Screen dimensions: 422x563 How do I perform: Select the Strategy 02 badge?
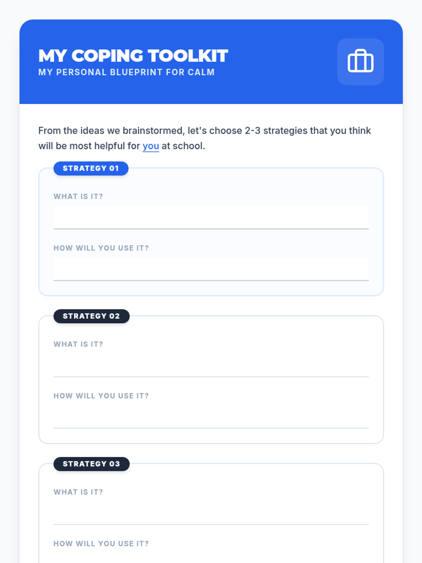pyautogui.click(x=91, y=316)
